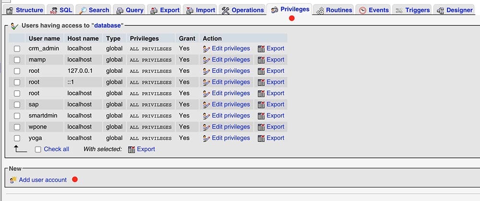Click the Search magnifier tab icon

click(83, 11)
